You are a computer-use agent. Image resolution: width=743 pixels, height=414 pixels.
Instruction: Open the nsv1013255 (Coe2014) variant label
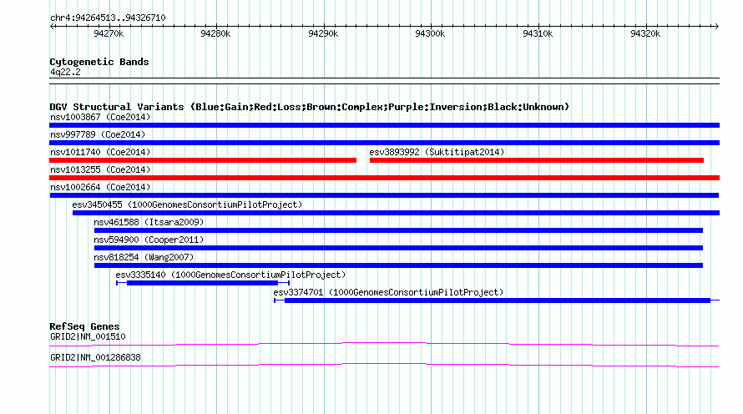pos(100,169)
